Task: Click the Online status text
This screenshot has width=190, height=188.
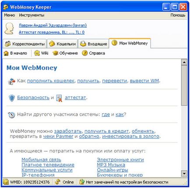Action: tap(68, 182)
